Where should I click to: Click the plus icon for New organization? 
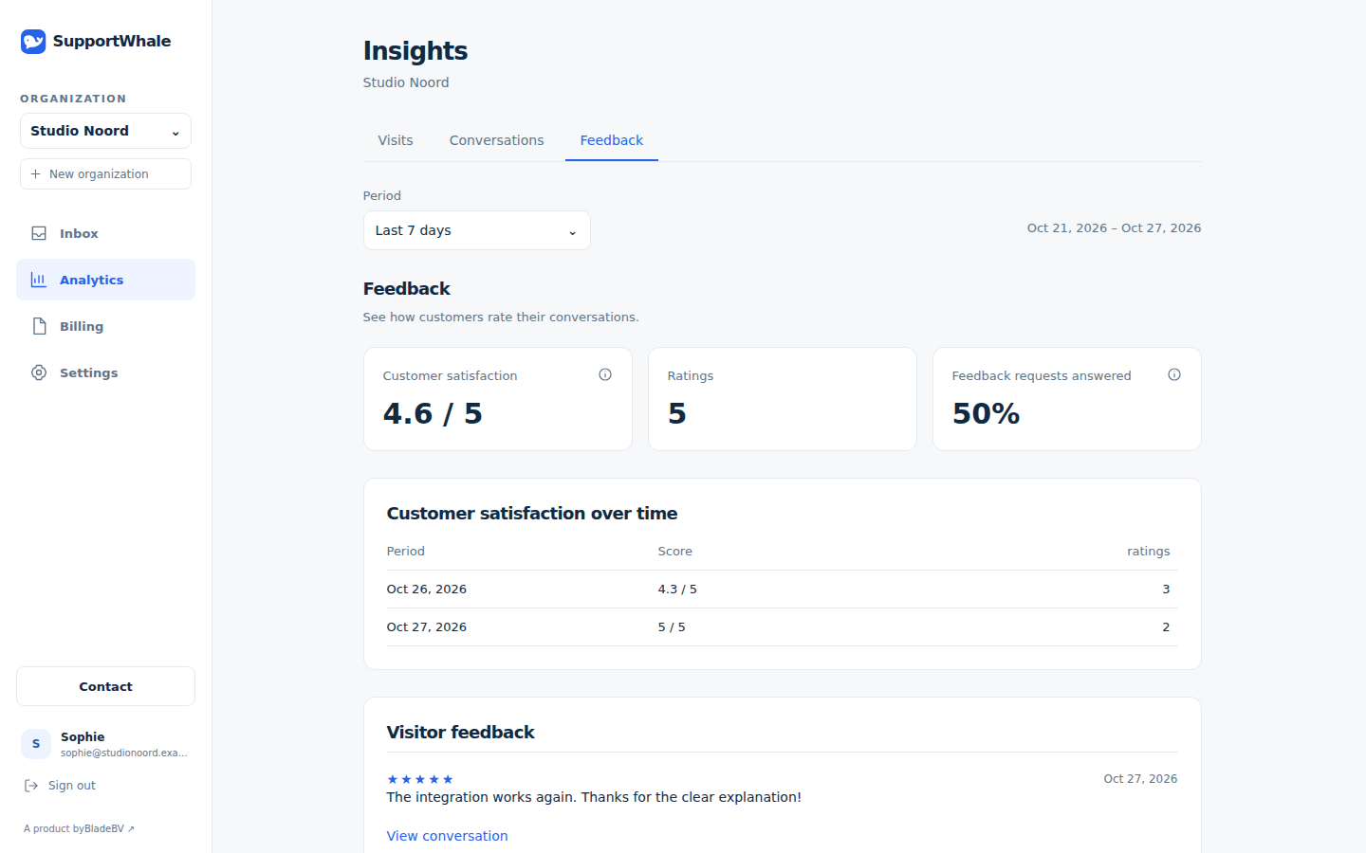click(35, 174)
